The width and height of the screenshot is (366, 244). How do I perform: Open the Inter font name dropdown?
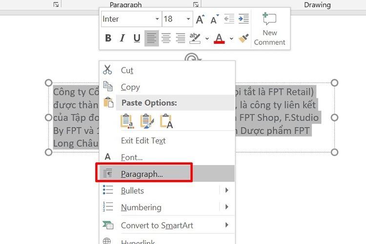157,19
